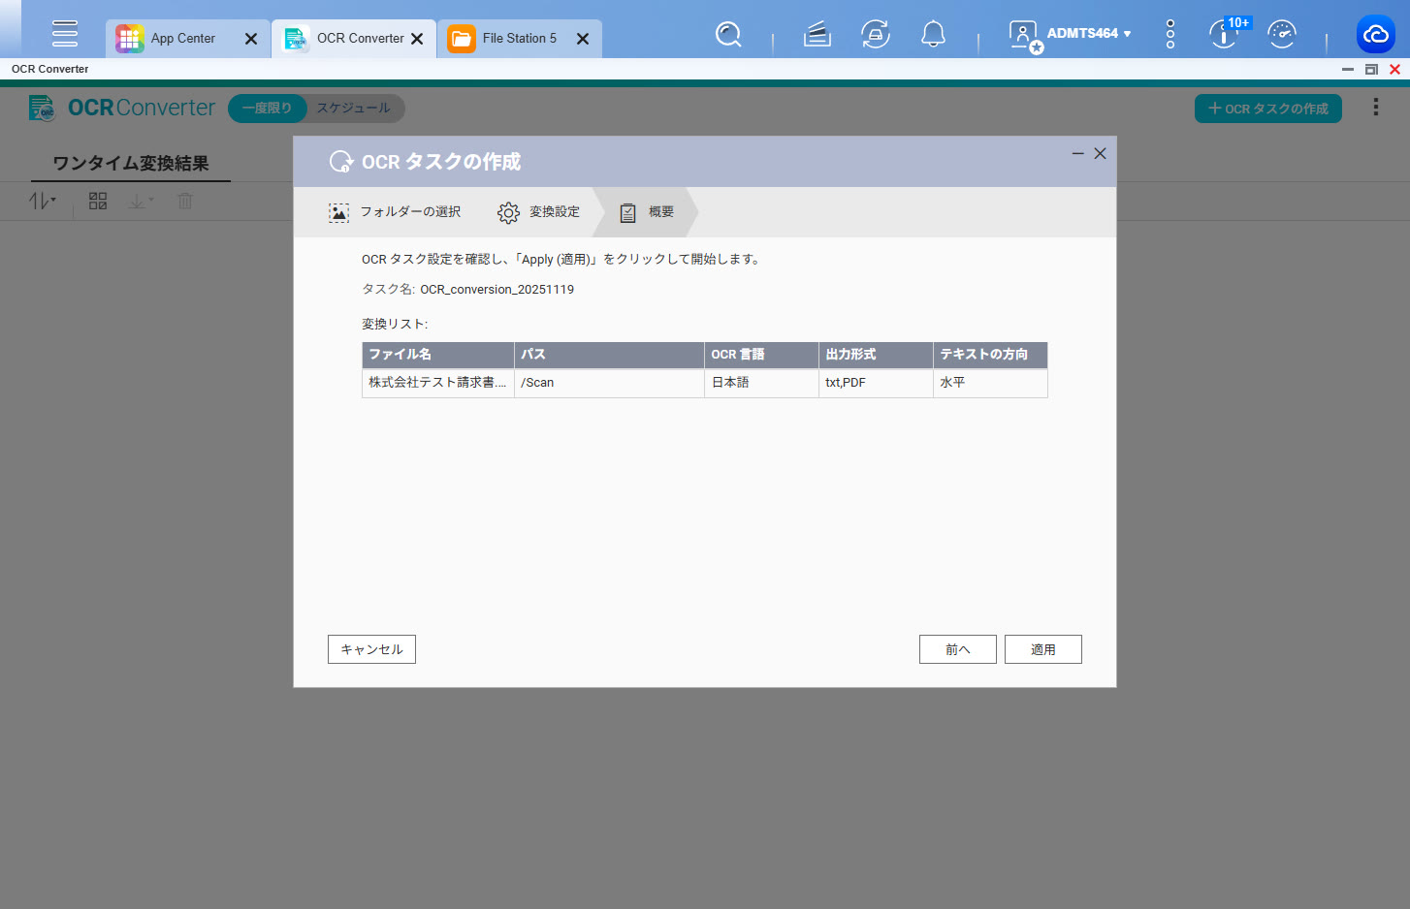The height and width of the screenshot is (909, 1410).
Task: Go to the フォルダーの選択 wizard step
Action: click(x=395, y=212)
